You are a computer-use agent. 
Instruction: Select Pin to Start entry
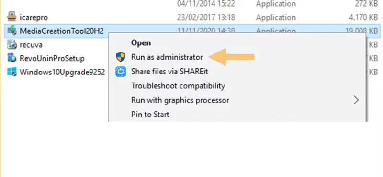tap(150, 115)
